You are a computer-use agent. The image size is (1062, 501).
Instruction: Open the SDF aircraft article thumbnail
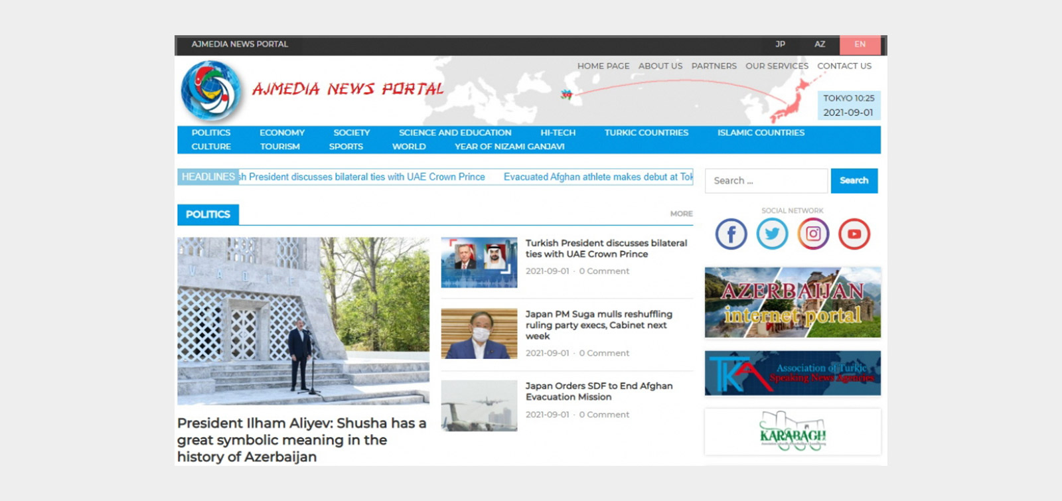pos(479,405)
